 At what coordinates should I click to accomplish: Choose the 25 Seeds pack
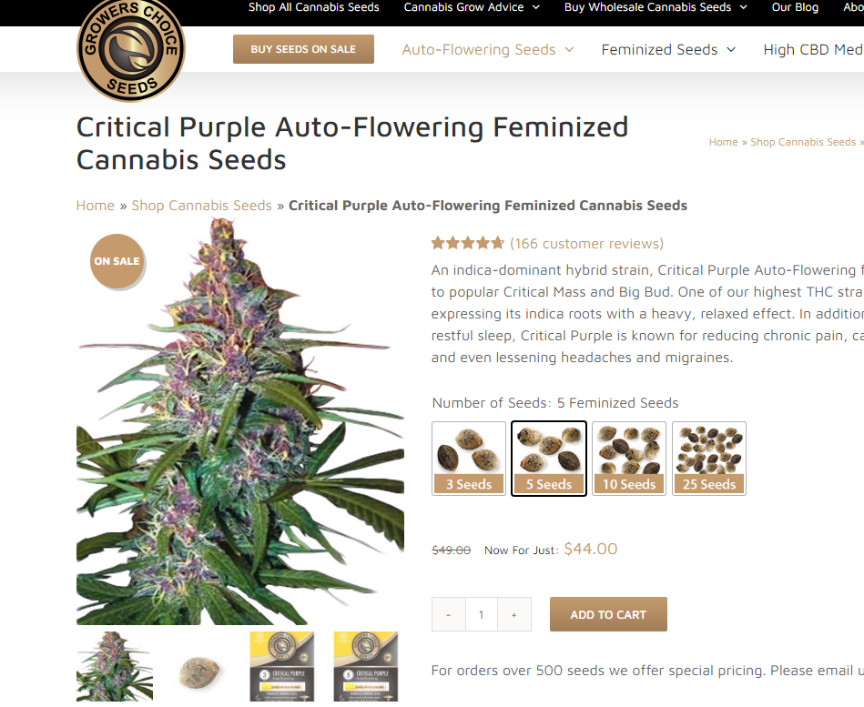point(709,458)
